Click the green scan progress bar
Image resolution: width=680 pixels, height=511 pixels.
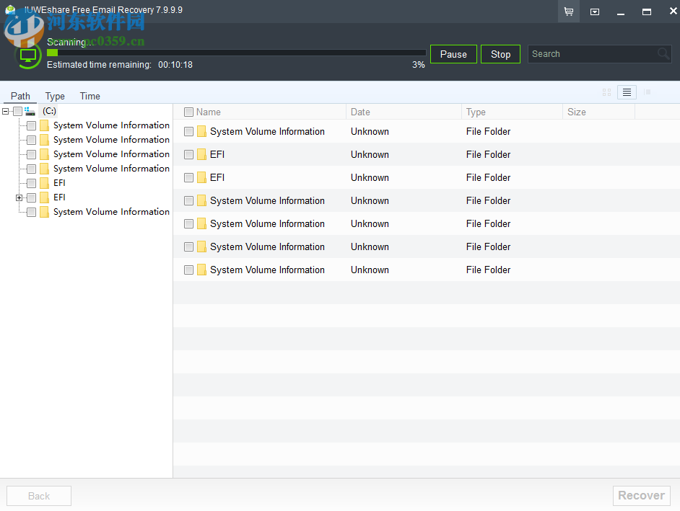tap(52, 53)
